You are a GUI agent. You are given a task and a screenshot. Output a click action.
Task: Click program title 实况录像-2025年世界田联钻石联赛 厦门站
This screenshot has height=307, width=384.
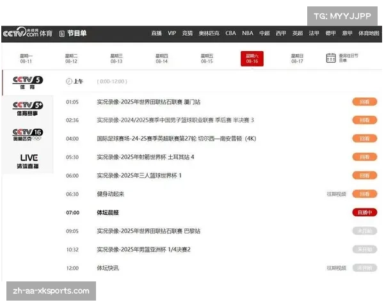(148, 102)
